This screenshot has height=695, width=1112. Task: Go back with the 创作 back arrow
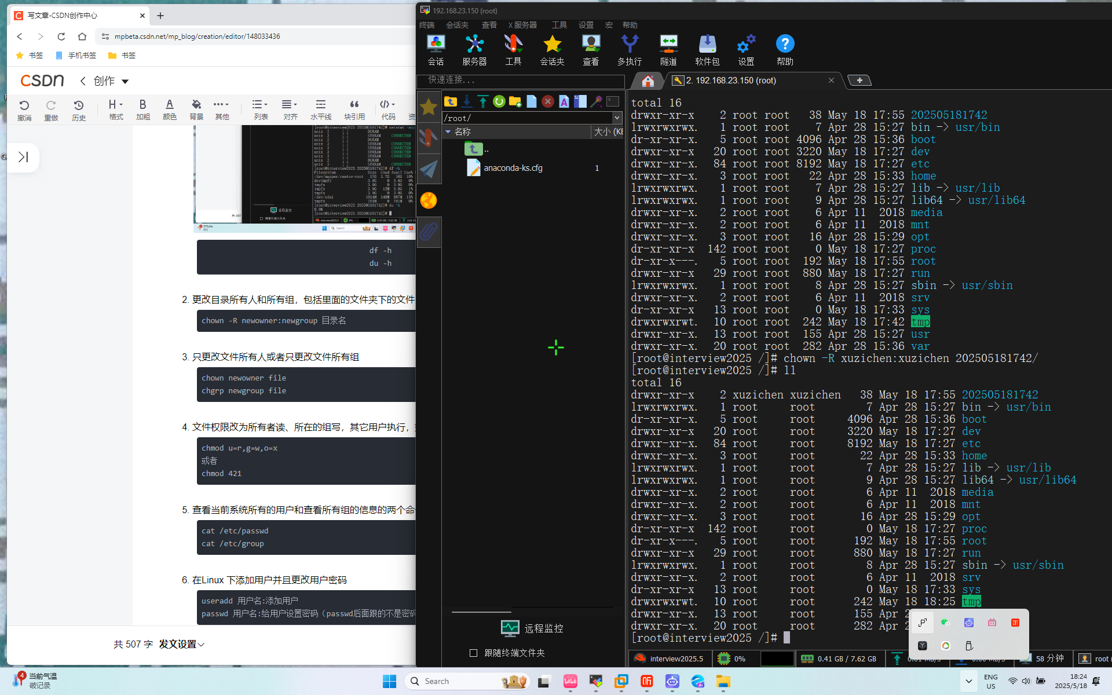[x=83, y=81]
